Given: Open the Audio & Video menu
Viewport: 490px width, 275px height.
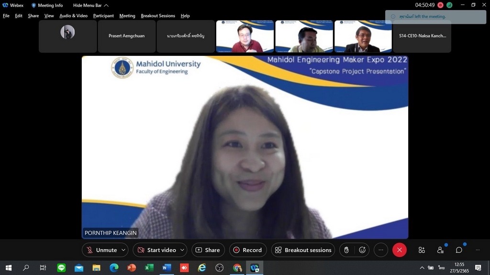Looking at the screenshot, I should [73, 16].
